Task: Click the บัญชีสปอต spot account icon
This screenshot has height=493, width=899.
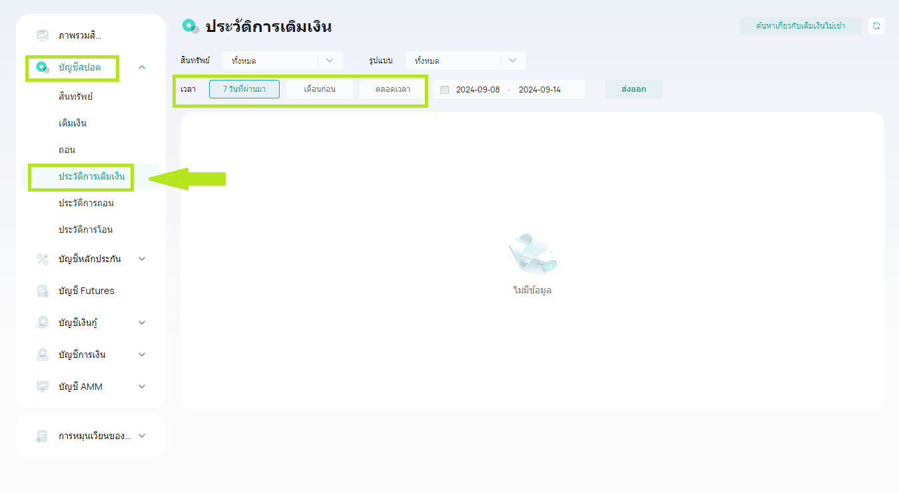Action: click(x=43, y=67)
